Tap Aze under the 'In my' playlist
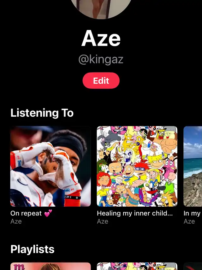The image size is (202, 270). [189, 221]
